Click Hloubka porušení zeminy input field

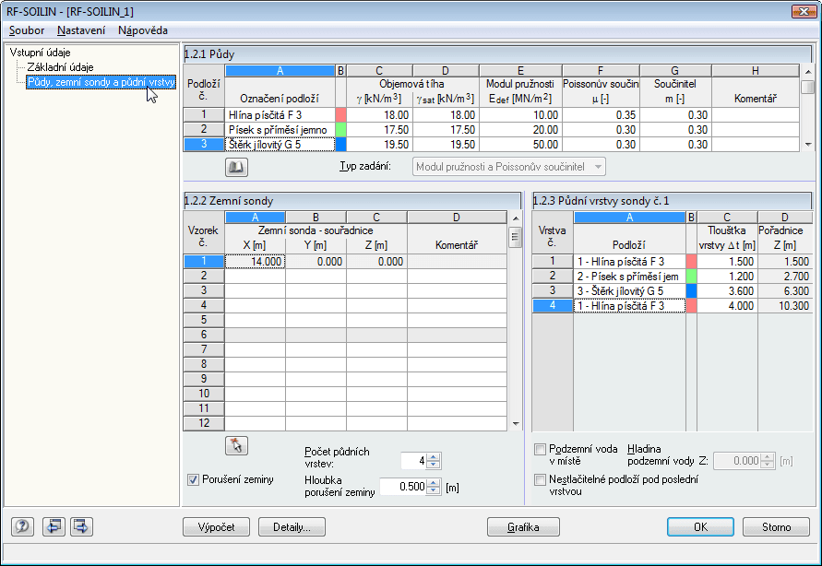403,487
